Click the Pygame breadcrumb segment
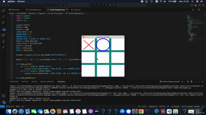 (x=42, y=13)
